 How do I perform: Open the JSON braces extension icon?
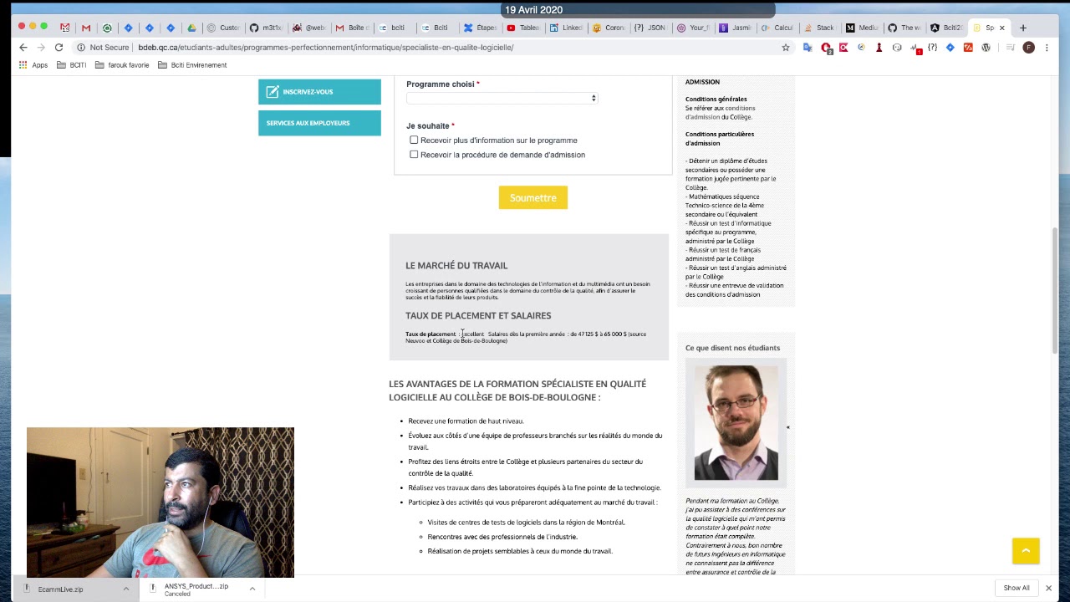(x=932, y=48)
